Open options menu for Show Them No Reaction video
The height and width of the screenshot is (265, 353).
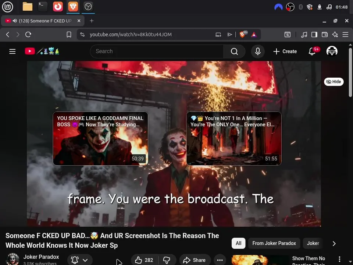[x=339, y=259]
